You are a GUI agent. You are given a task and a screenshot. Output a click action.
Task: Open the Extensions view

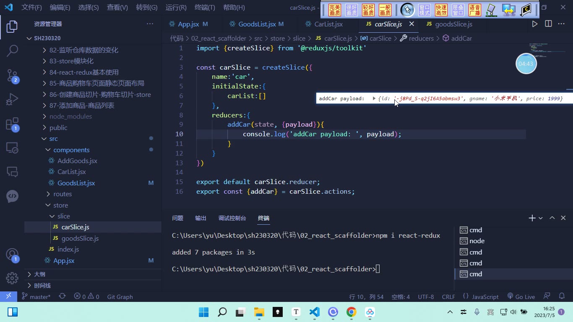point(12,124)
